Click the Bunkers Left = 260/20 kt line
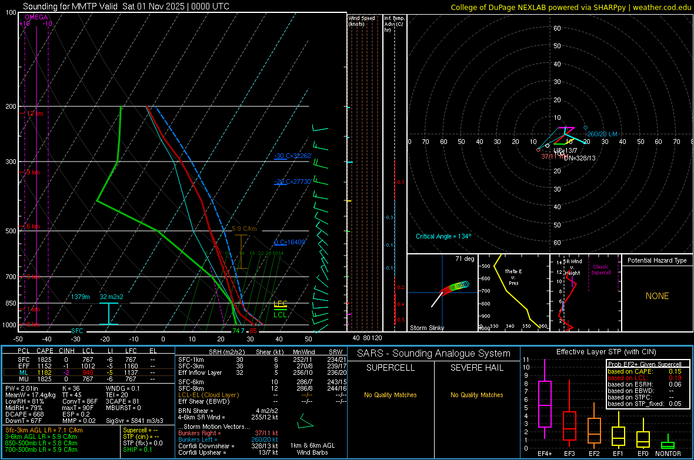 228,439
